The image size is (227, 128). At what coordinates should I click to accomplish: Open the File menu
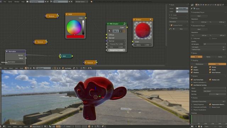coord(5,1)
